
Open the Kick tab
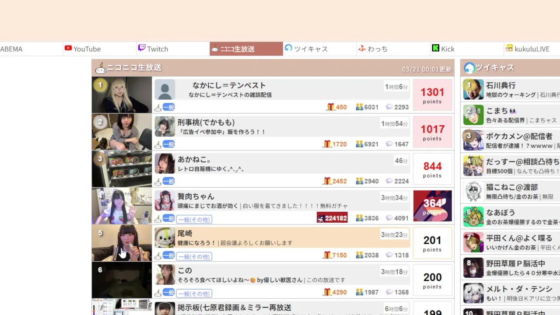pos(467,49)
